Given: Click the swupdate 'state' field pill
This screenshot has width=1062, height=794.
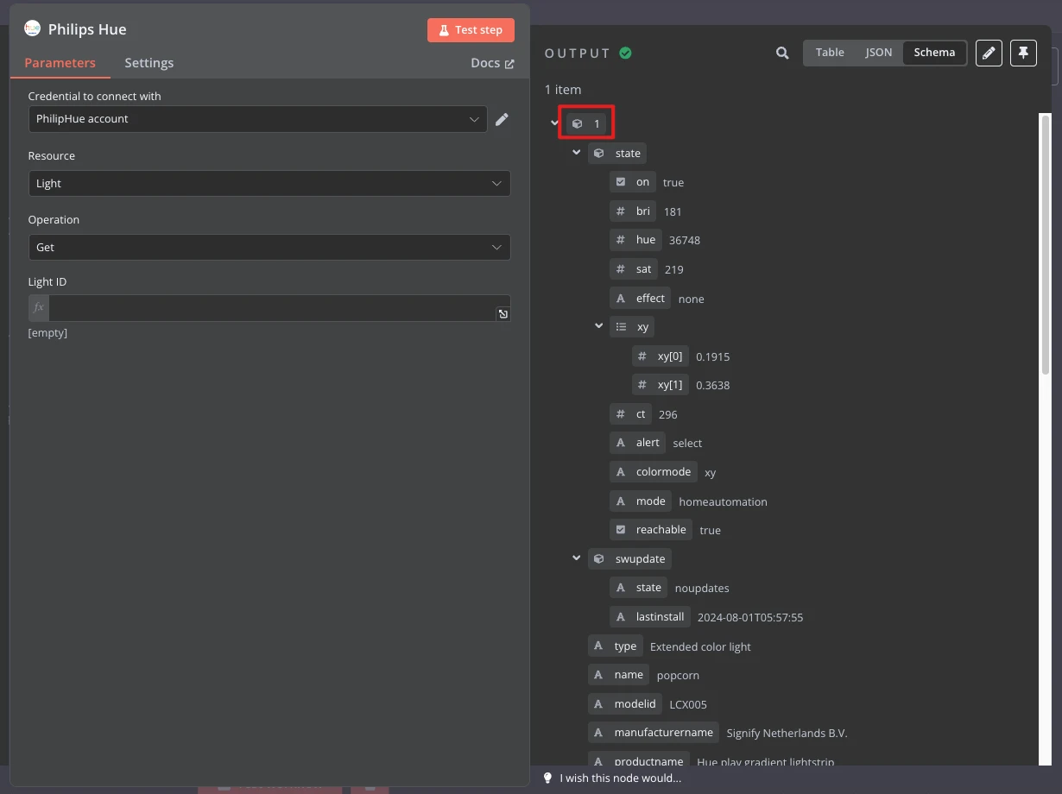Looking at the screenshot, I should 638,588.
